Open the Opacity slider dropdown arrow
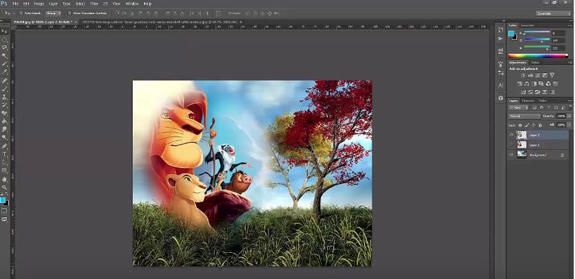This screenshot has height=279, width=575. point(569,116)
